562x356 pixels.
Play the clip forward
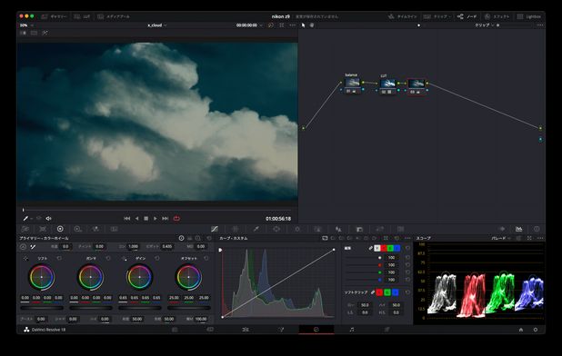click(x=156, y=218)
